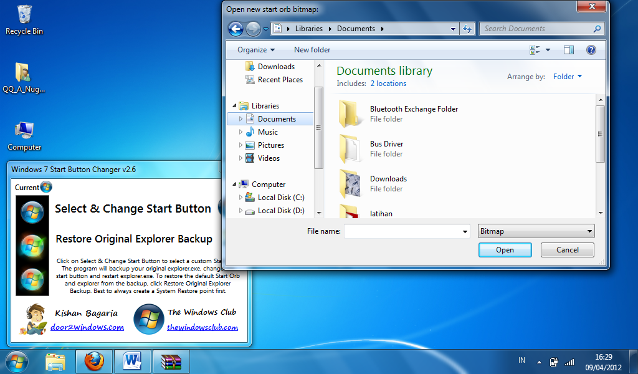Select Pictures in the Libraries tree
This screenshot has height=374, width=638.
click(264, 145)
